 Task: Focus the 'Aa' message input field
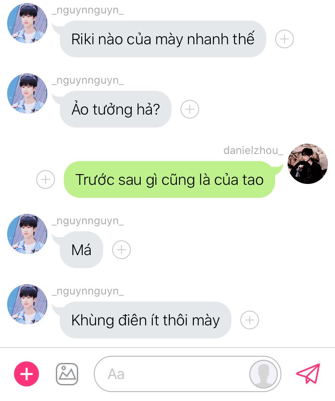coord(188,374)
